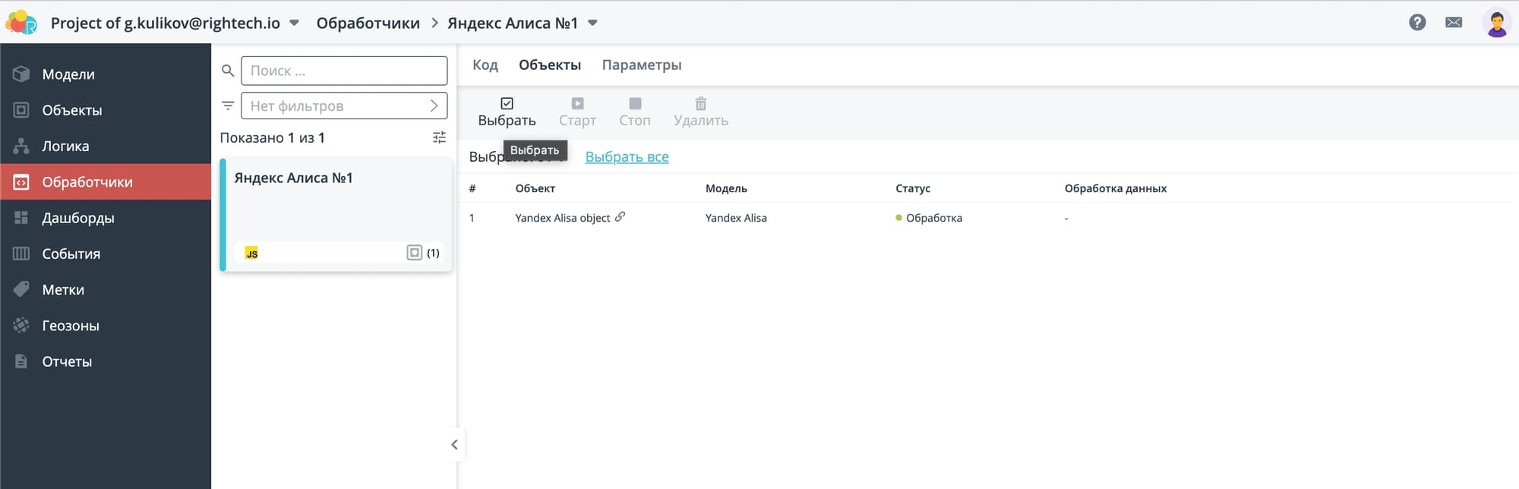Click the help question mark icon
This screenshot has height=489, width=1519.
tap(1417, 23)
